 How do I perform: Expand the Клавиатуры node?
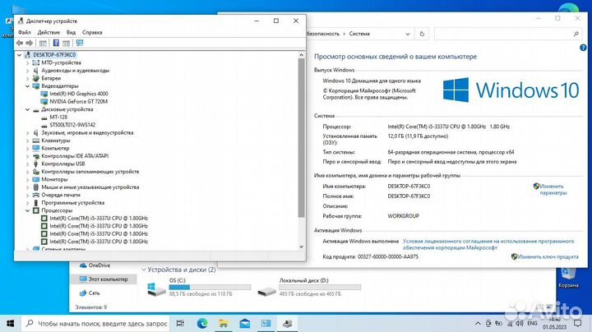coord(28,141)
